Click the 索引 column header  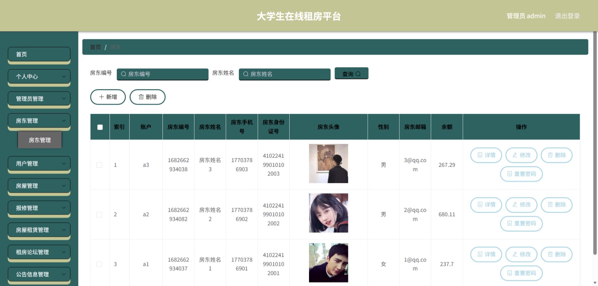(x=119, y=127)
